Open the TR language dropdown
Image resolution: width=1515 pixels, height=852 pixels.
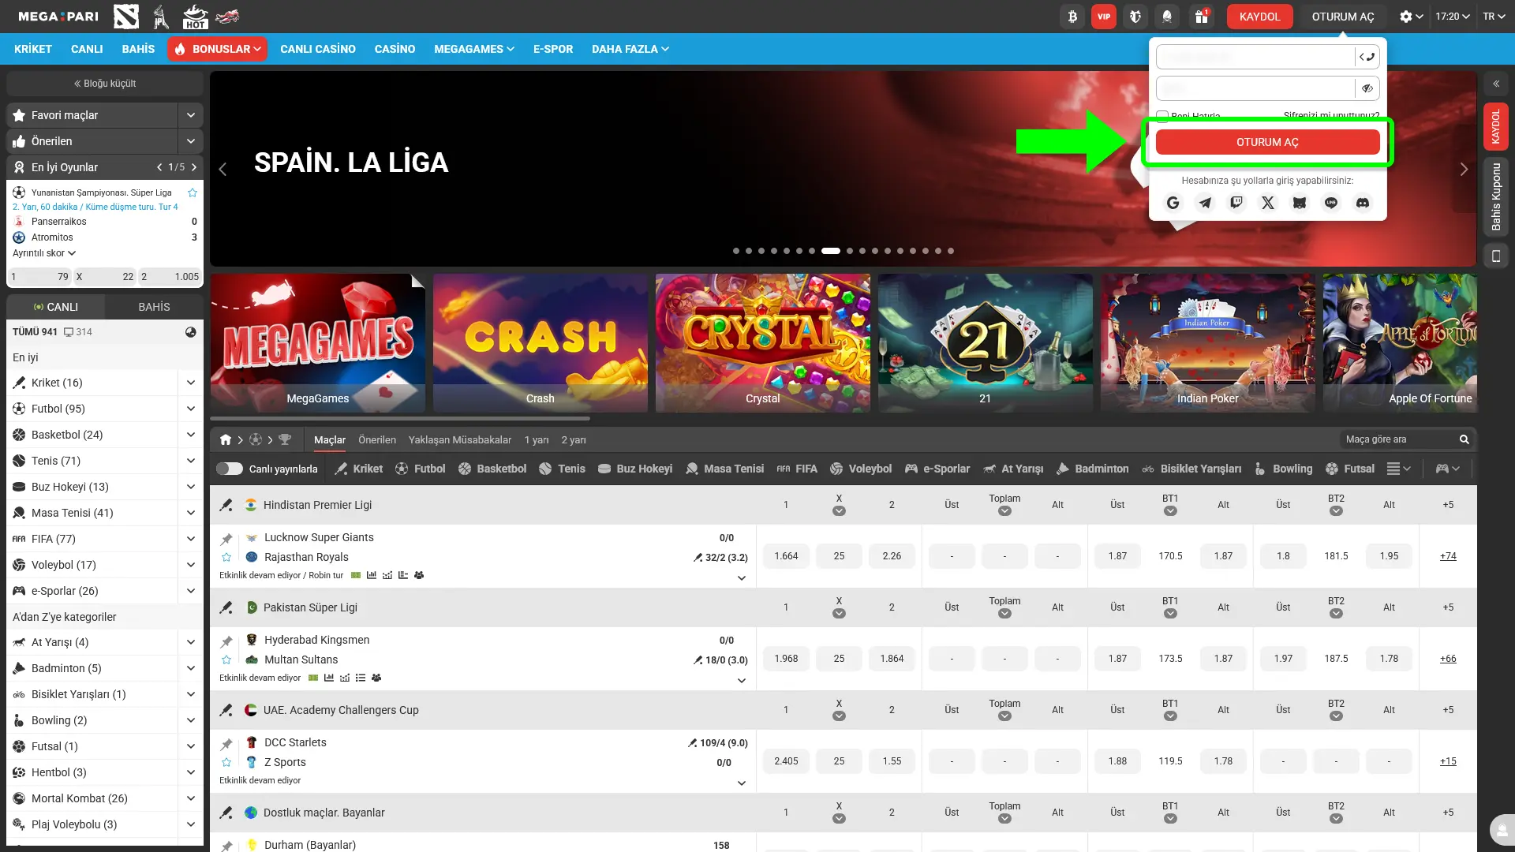pos(1494,17)
